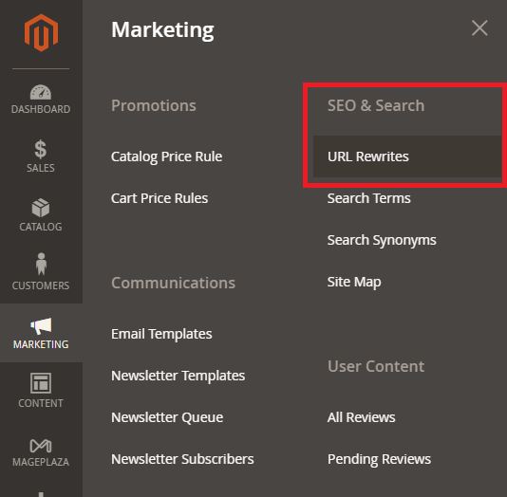Screen dimensions: 507x497
Task: Open Newsletter Templates
Action: click(x=178, y=376)
